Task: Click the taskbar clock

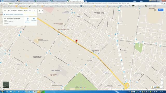Action: pos(161,92)
